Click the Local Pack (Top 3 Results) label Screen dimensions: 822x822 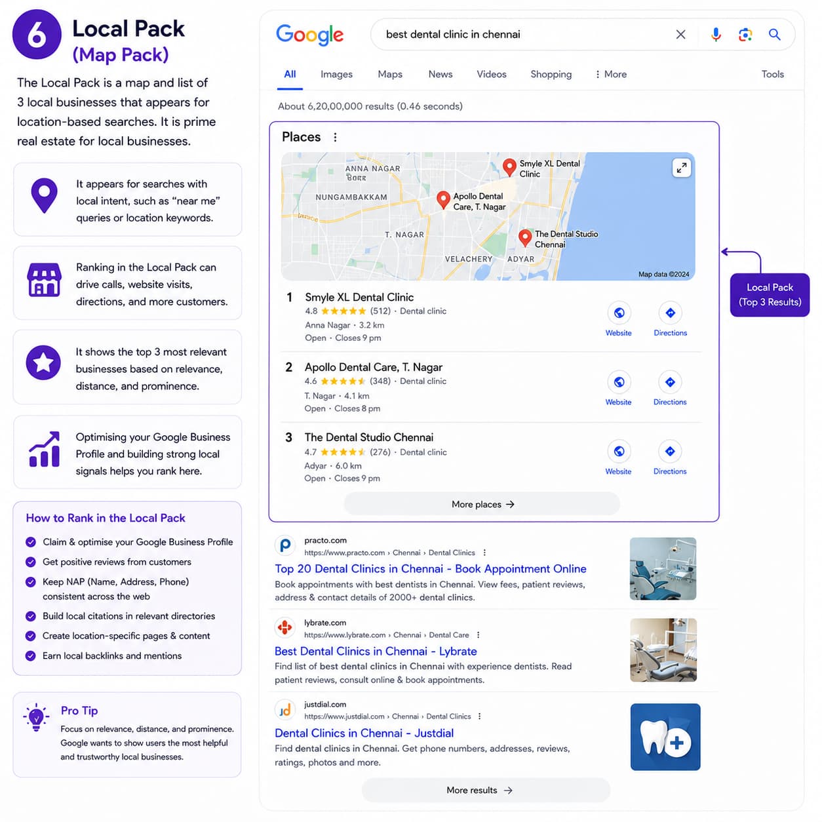pyautogui.click(x=770, y=295)
